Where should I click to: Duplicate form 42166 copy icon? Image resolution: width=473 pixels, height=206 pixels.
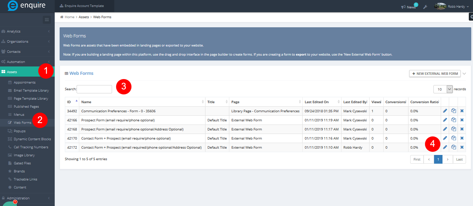[454, 120]
